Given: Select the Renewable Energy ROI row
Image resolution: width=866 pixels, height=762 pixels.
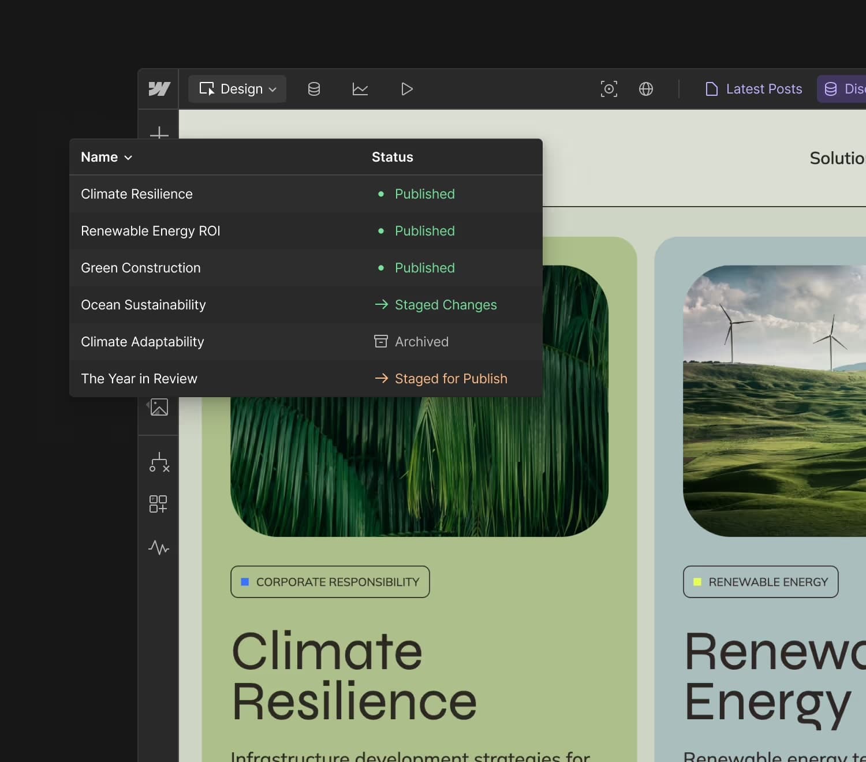Looking at the screenshot, I should (306, 231).
